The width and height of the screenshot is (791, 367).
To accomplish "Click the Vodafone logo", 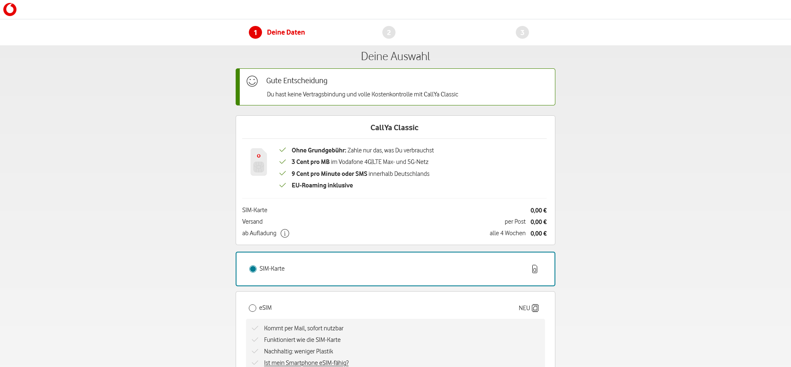I will coord(10,9).
